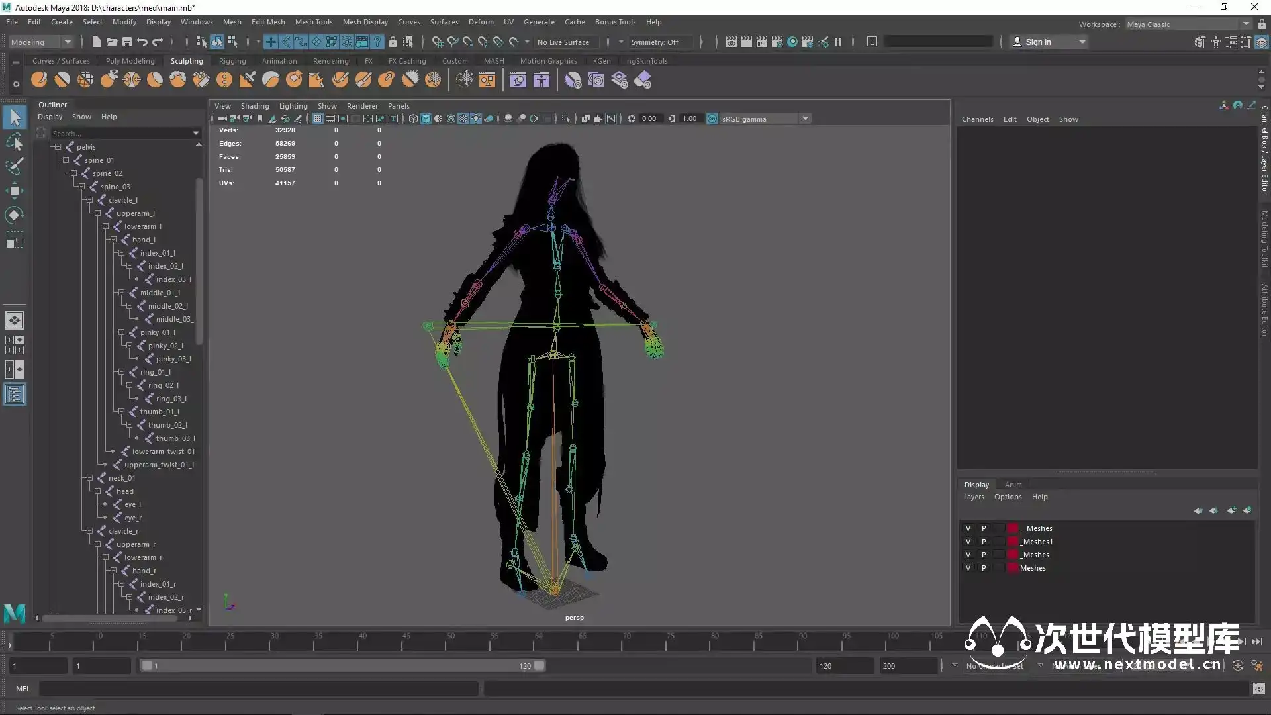This screenshot has height=715, width=1271.
Task: Open the layer editor Options menu
Action: [x=1008, y=497]
